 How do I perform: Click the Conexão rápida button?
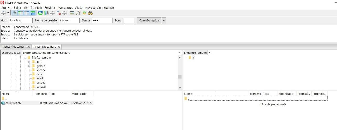point(149,20)
